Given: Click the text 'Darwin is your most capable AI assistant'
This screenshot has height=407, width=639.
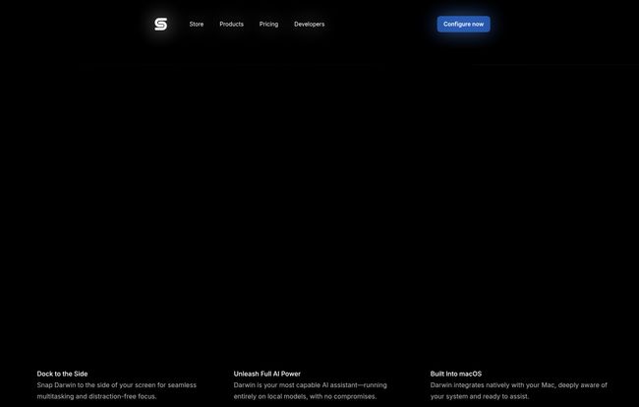Looking at the screenshot, I should click(x=296, y=385).
